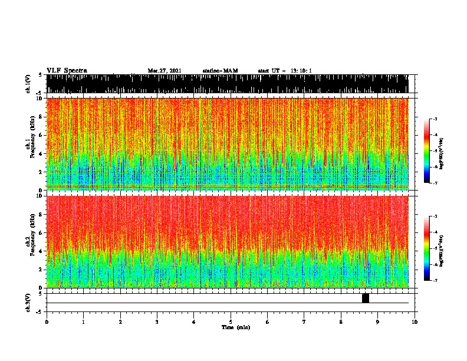Click the log(PSD) label beside ch.2 colorbar
Image resolution: width=467 pixels, height=361 pixels.
point(441,251)
